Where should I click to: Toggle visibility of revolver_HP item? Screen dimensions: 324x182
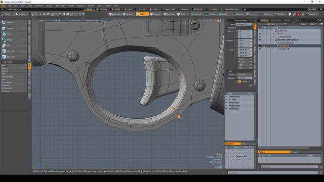coord(260,49)
